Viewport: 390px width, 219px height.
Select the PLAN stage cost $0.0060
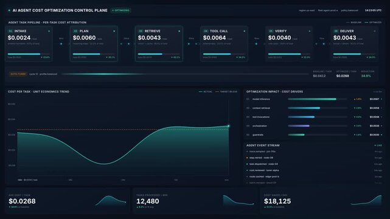point(84,38)
